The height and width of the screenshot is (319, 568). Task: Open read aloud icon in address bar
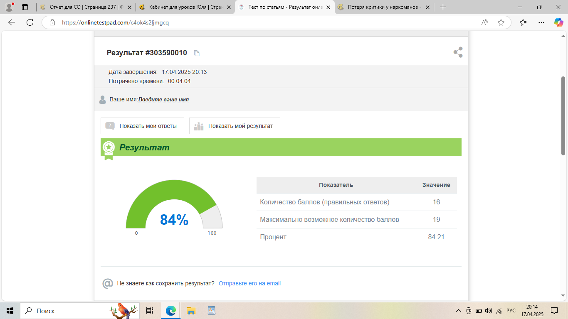484,22
